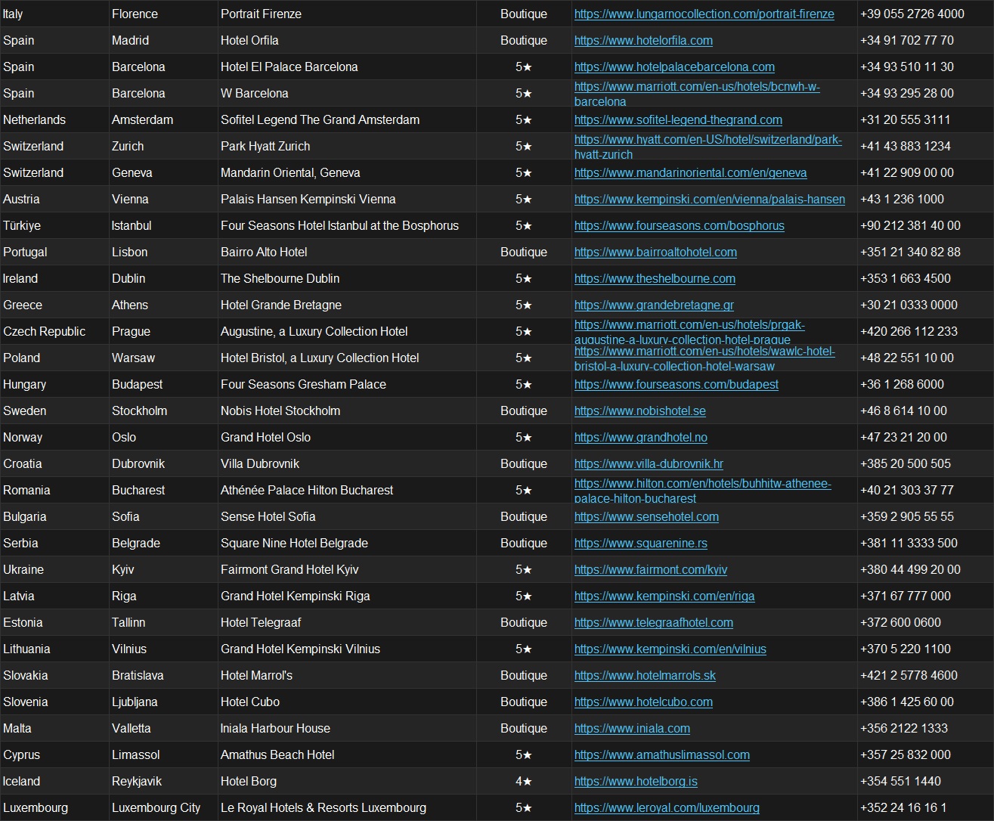Open the Park Hyatt Zurich link
Screen dimensions: 994x821
(708, 147)
